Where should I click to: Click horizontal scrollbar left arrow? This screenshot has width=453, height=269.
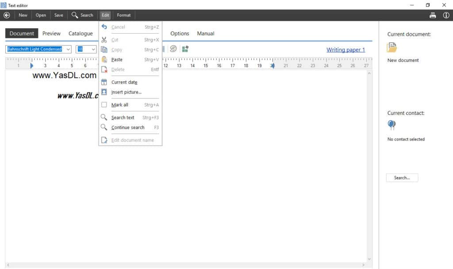coord(8,265)
